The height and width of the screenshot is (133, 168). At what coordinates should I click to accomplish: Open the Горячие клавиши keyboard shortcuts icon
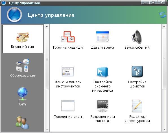click(x=67, y=37)
